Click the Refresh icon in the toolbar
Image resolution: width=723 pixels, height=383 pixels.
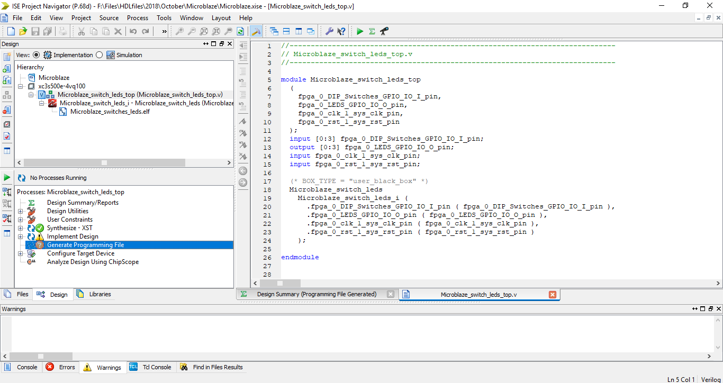click(240, 31)
